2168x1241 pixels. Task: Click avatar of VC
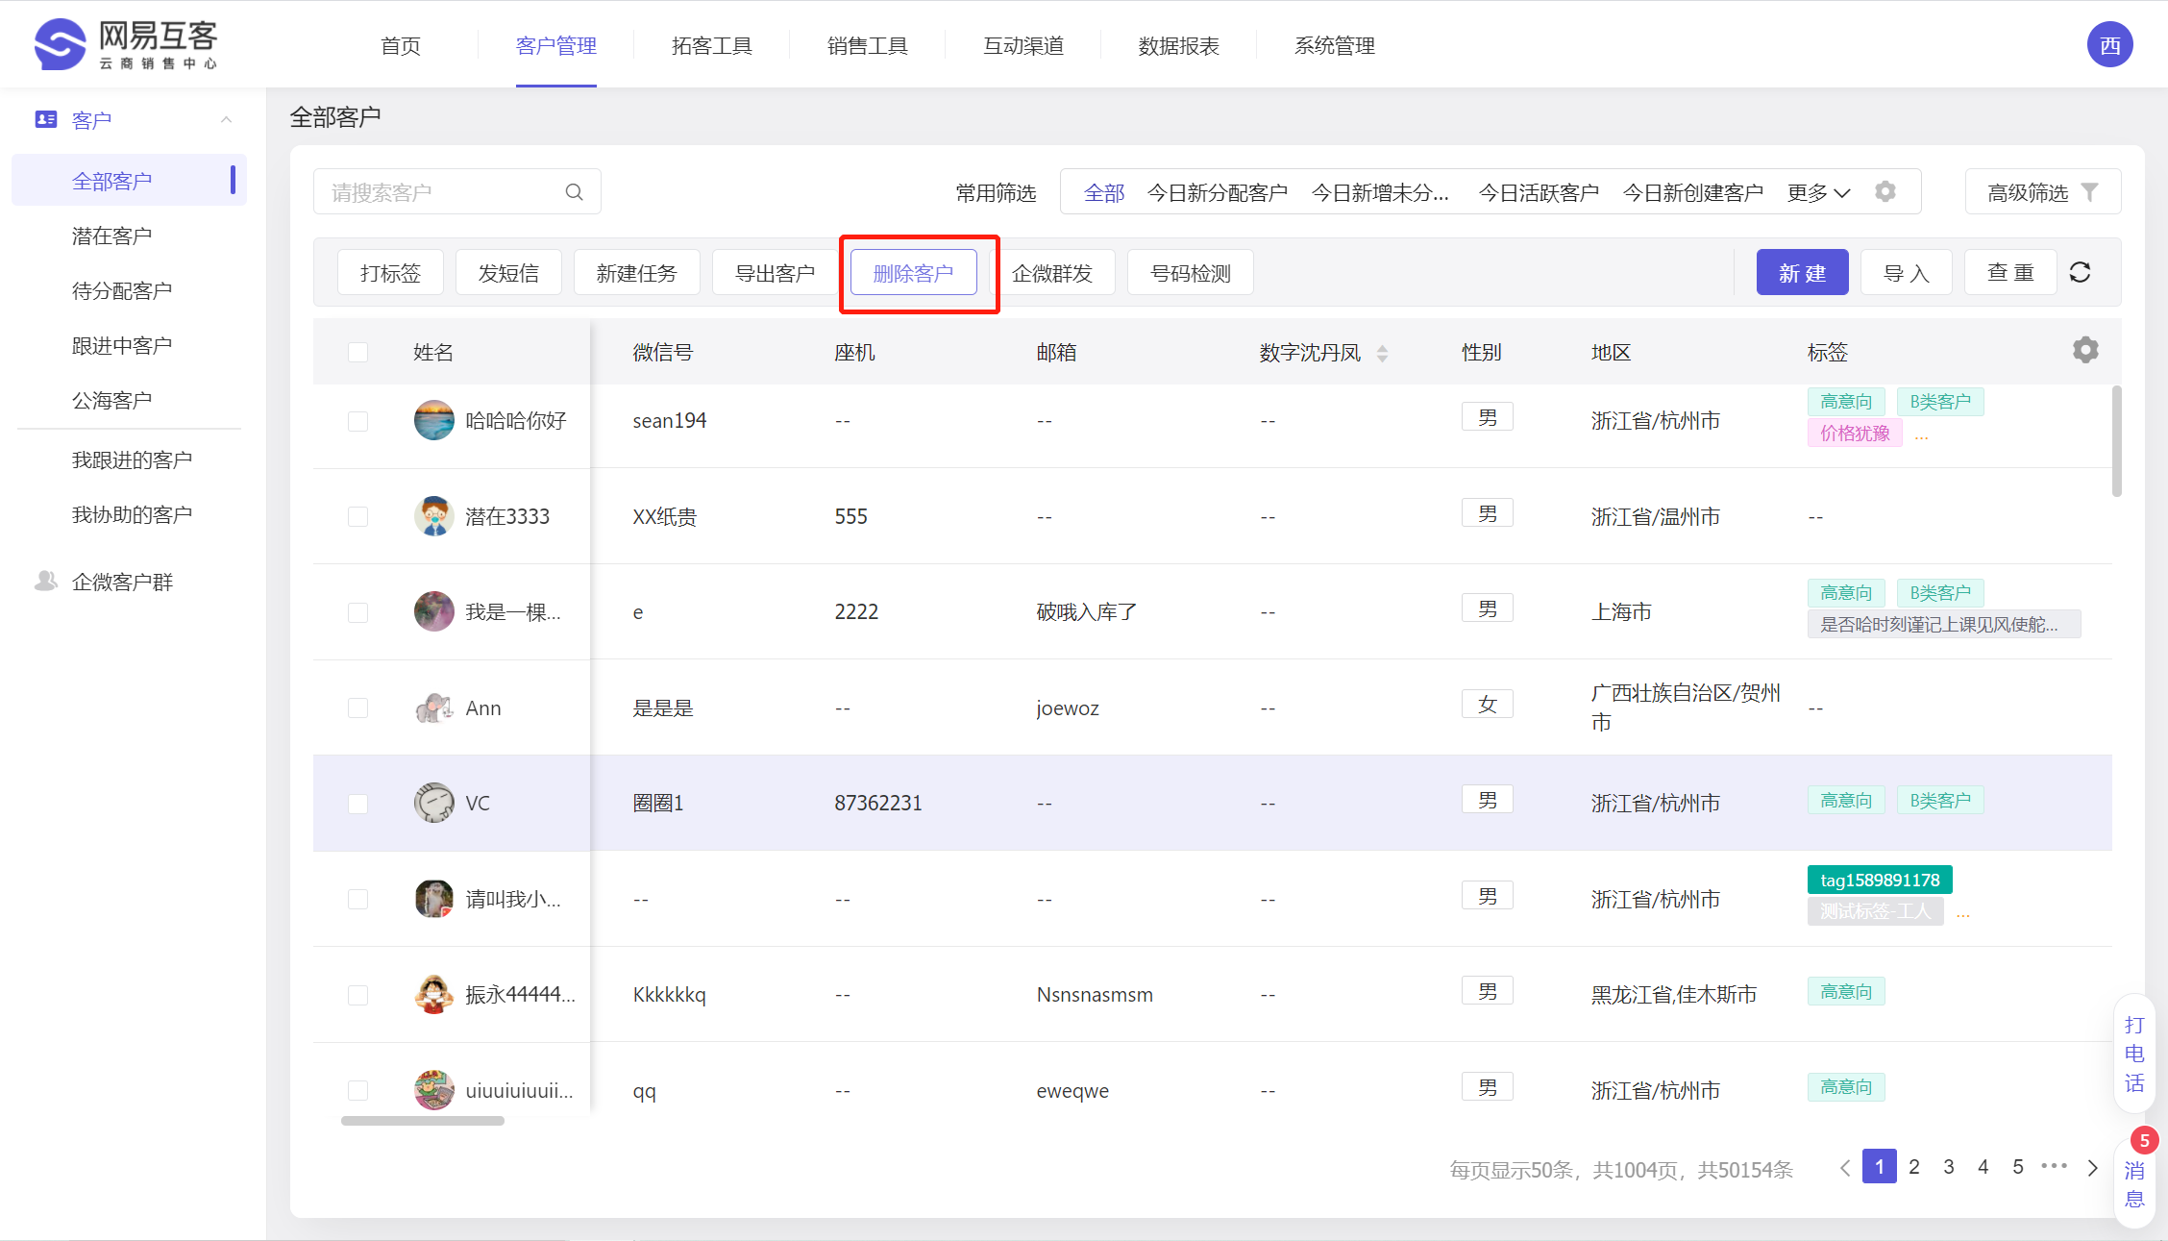(433, 803)
